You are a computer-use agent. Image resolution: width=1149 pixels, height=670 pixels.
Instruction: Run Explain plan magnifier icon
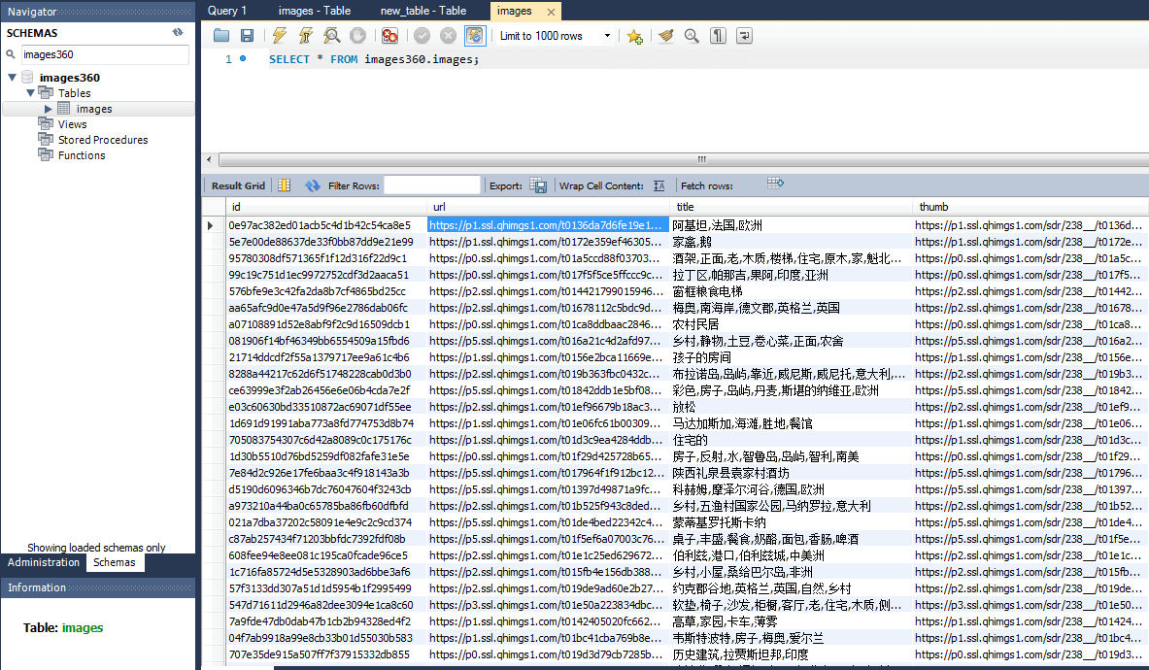click(332, 36)
